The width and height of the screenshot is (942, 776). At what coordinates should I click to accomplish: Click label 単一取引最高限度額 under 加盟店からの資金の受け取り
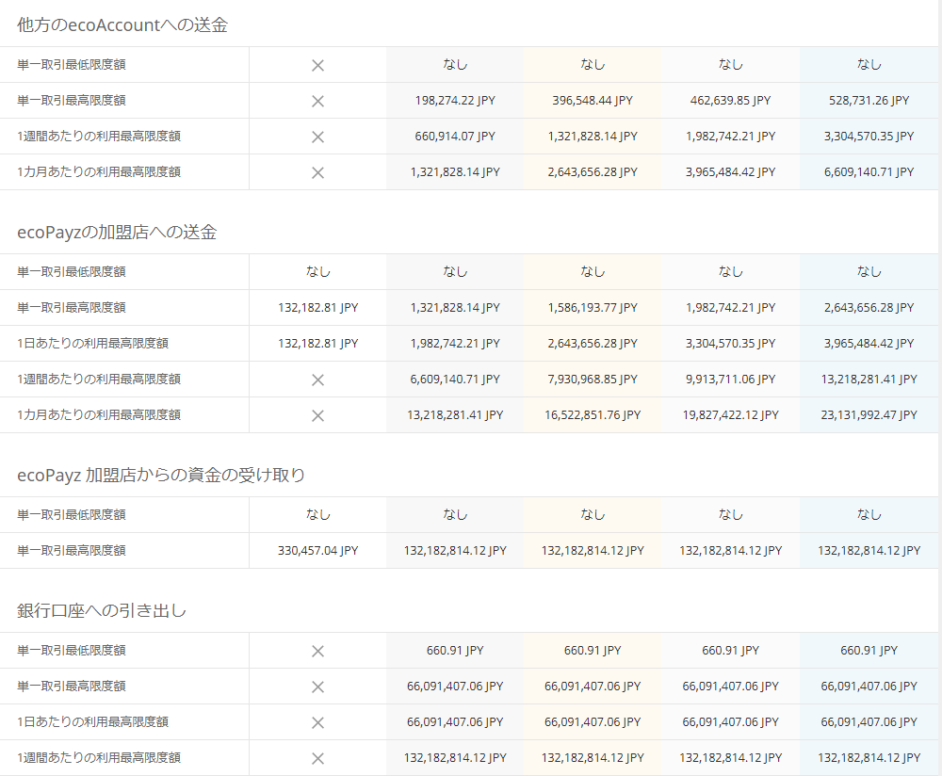[72, 550]
